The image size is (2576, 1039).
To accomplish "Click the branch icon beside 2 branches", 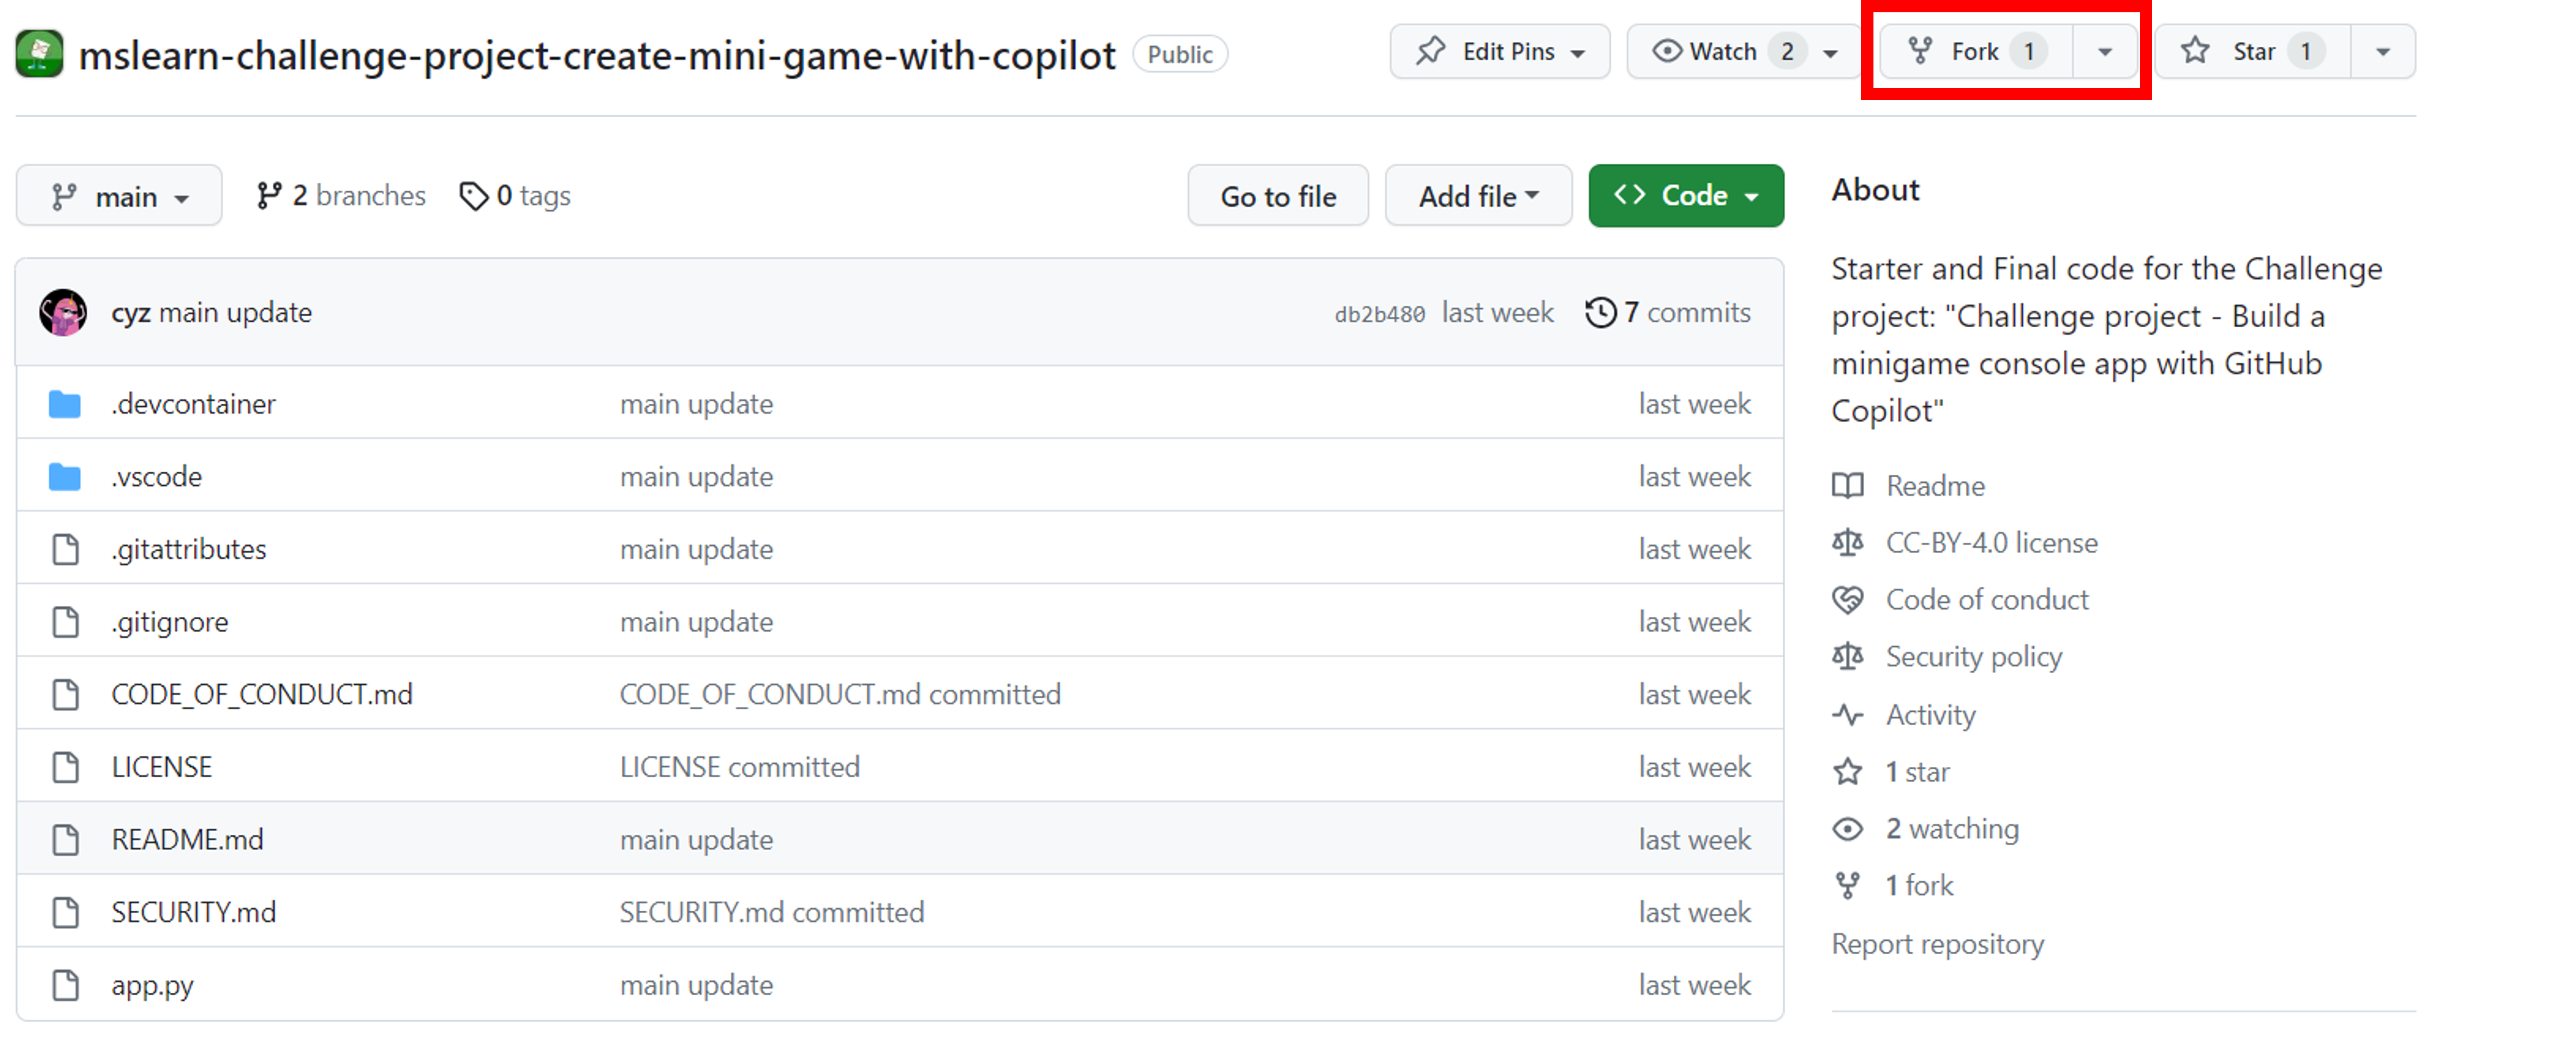I will pos(268,196).
